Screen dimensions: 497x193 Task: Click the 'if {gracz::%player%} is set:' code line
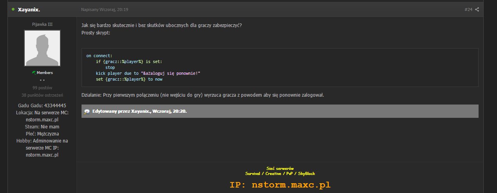pyautogui.click(x=129, y=62)
